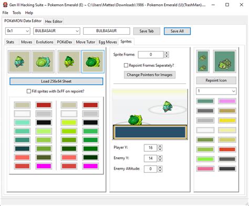This screenshot has height=206, width=249.
Task: Click the Repoint Icon button
Action: point(216,80)
